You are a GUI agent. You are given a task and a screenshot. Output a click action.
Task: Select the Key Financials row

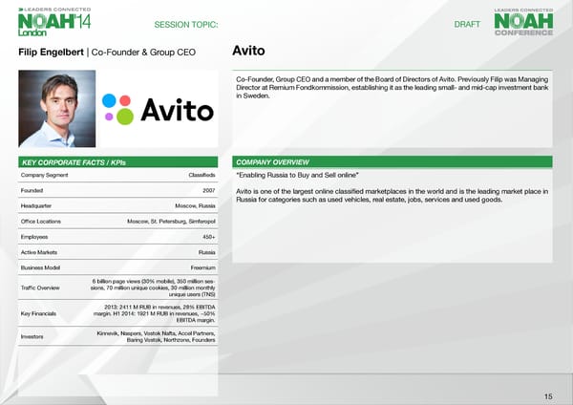(x=118, y=313)
